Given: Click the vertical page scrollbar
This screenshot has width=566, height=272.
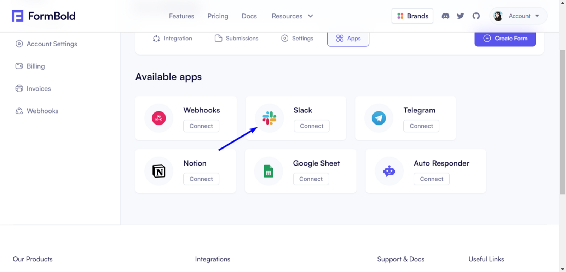Looking at the screenshot, I should click(562, 122).
